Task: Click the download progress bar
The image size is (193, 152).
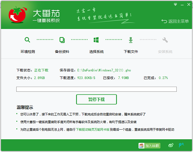Action: [96, 89]
